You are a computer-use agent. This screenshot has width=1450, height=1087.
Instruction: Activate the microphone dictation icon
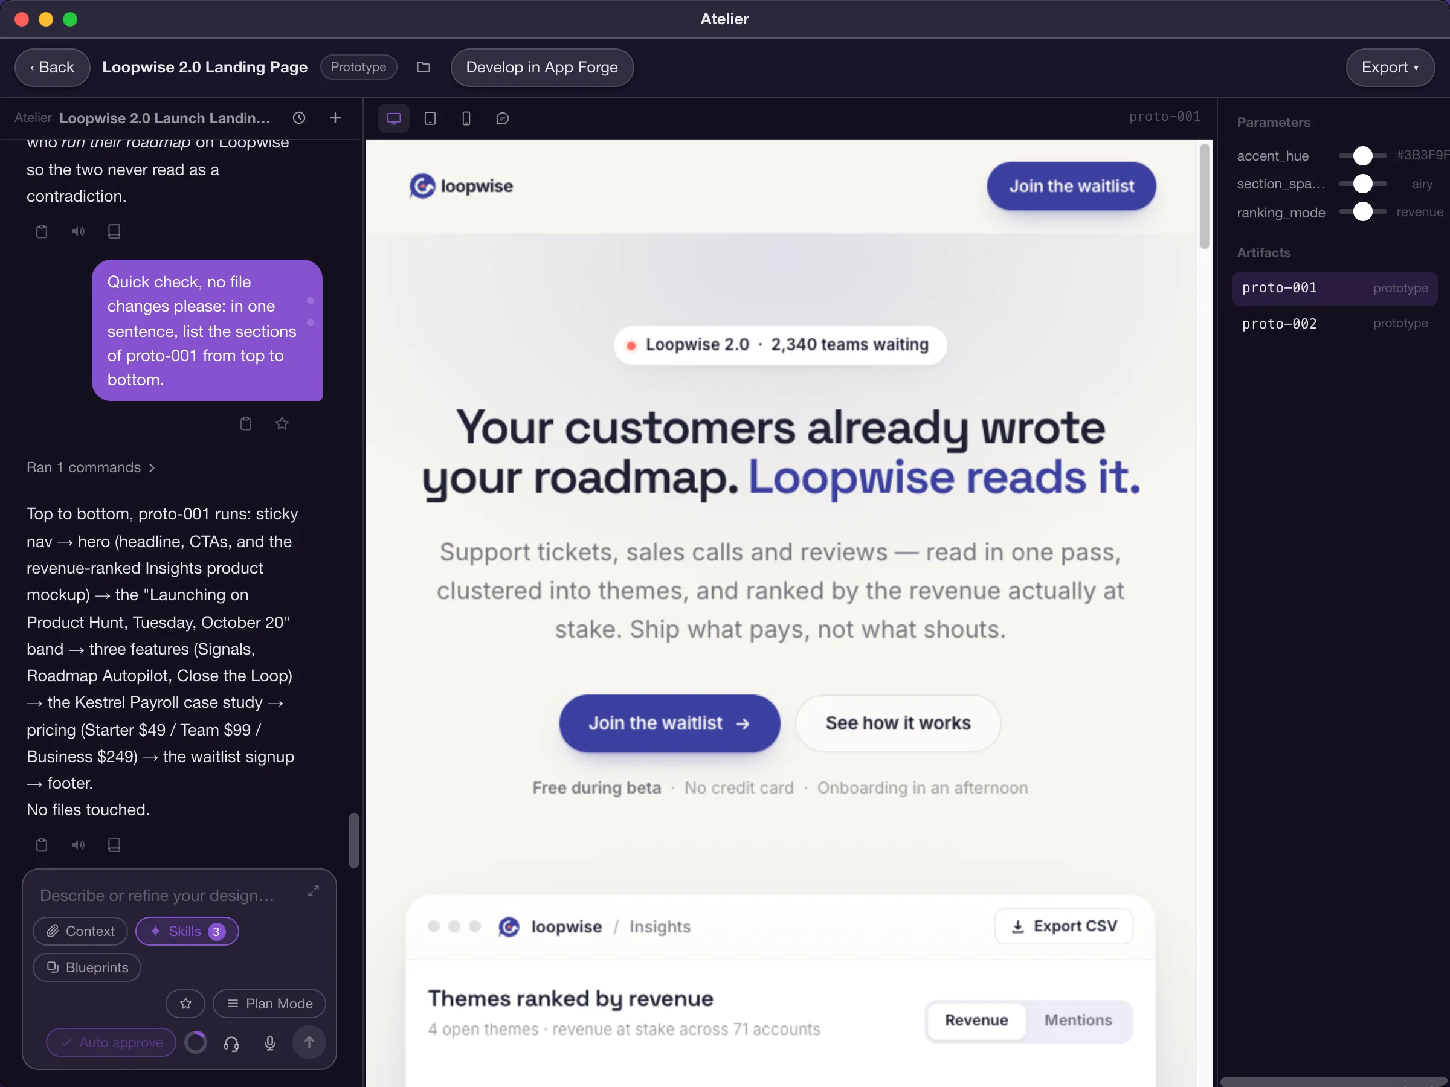coord(270,1042)
